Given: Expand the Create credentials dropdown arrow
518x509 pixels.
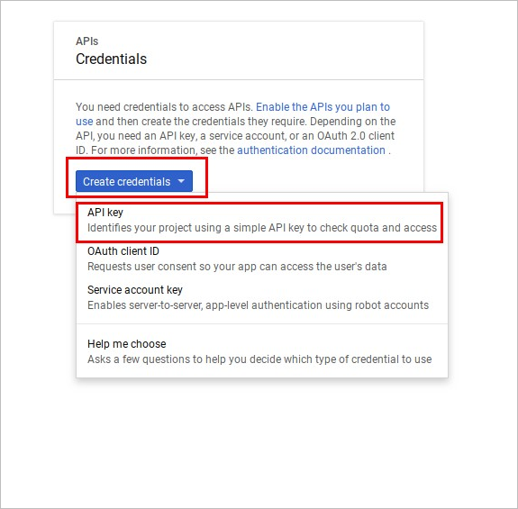Looking at the screenshot, I should click(181, 181).
